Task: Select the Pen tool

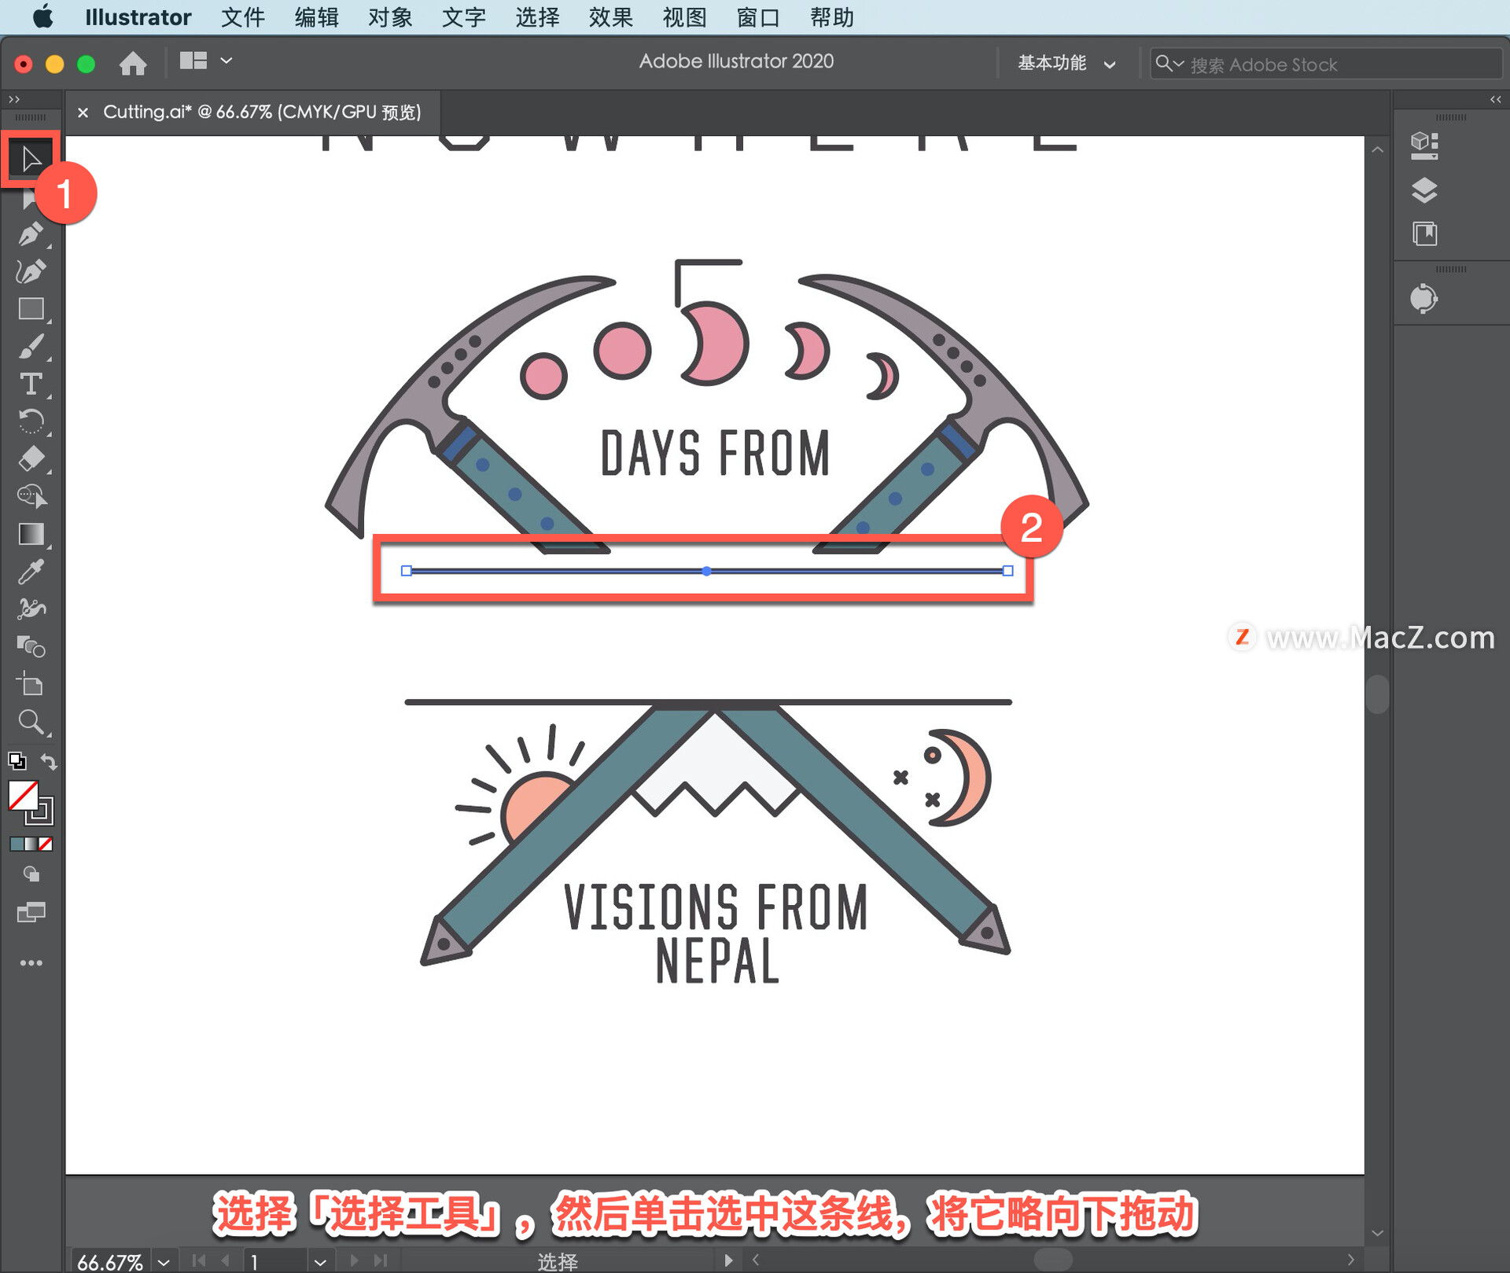Action: (30, 234)
